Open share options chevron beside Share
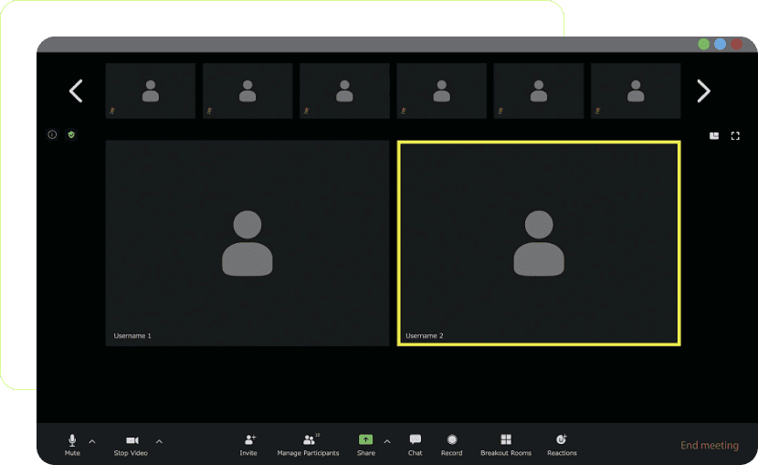The image size is (758, 465). tap(386, 441)
